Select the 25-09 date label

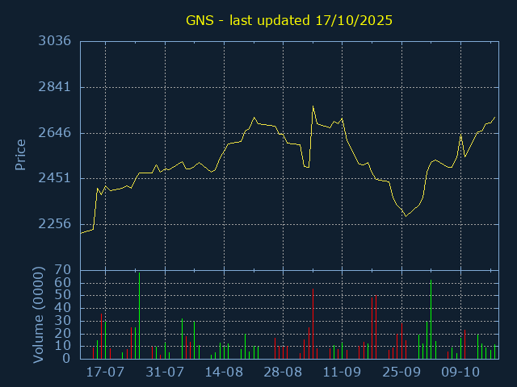pyautogui.click(x=401, y=373)
